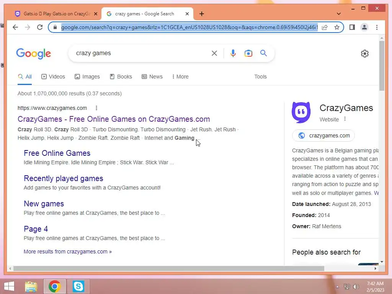Click 'Date launched: August 28, 2013' text
The image size is (392, 294).
332,204
